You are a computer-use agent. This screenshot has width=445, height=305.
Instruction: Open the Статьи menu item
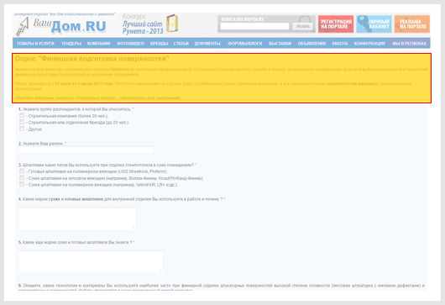click(x=181, y=44)
